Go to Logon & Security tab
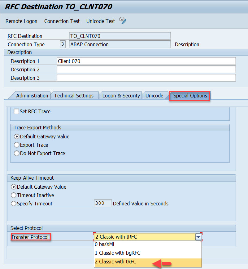248x269 pixels. pyautogui.click(x=121, y=96)
